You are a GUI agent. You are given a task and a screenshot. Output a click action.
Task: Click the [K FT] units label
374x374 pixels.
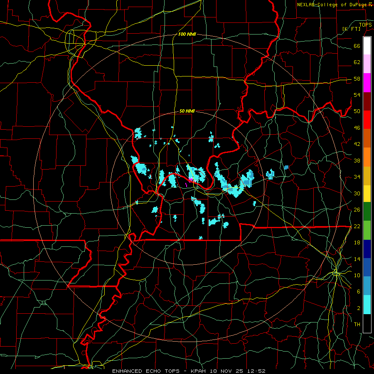click(351, 29)
